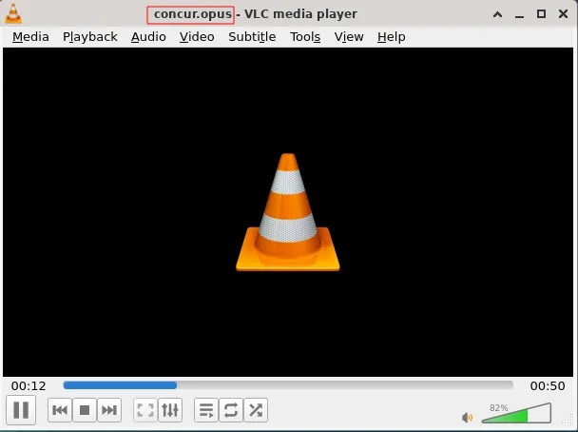Open extended settings equalizer icon

click(170, 410)
